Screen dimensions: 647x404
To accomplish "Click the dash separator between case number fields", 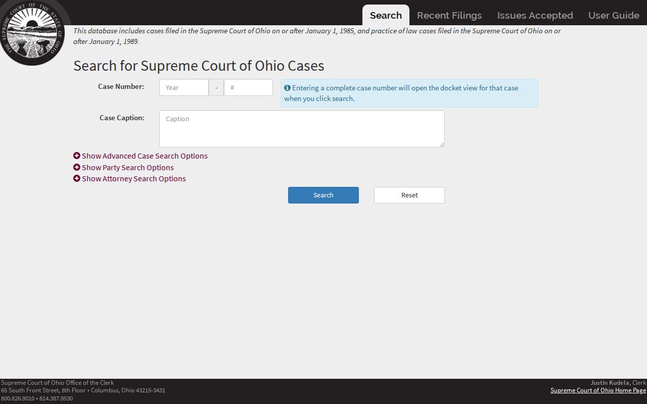I will click(216, 87).
